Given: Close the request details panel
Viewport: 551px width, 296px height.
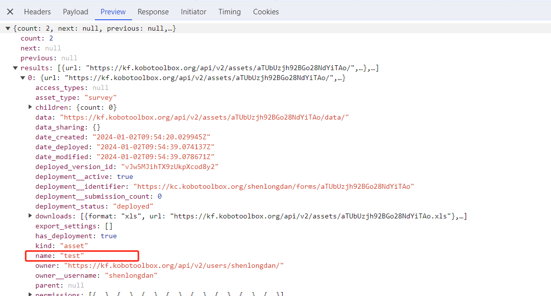Looking at the screenshot, I should click(10, 11).
